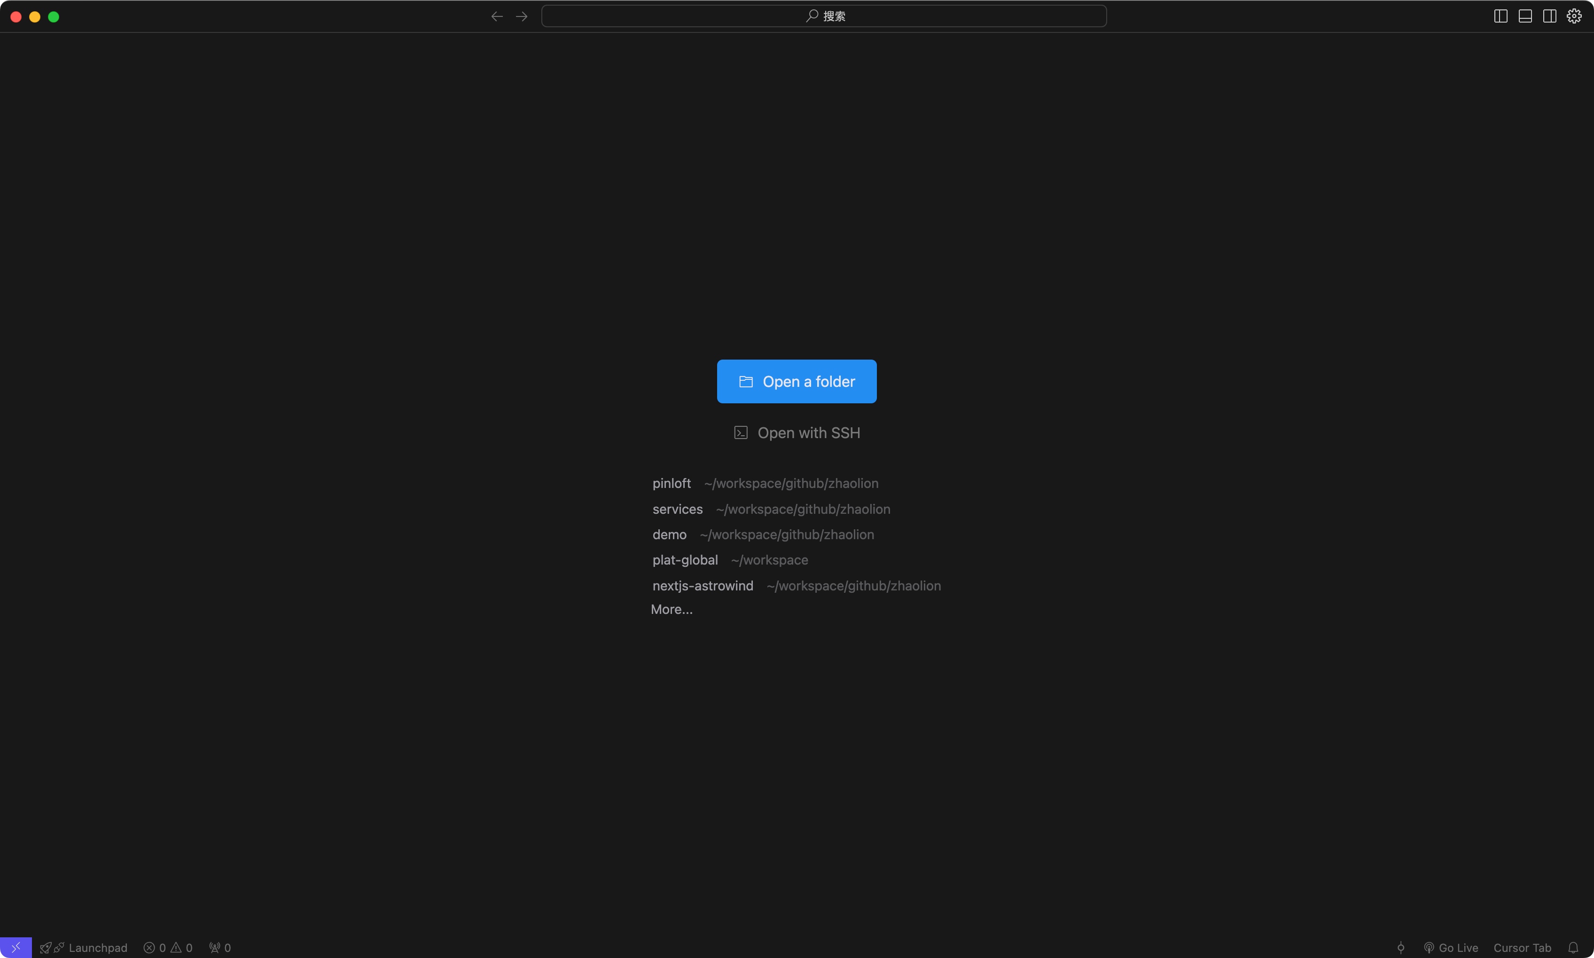Start the server with Go Live
1594x958 pixels.
(1451, 948)
